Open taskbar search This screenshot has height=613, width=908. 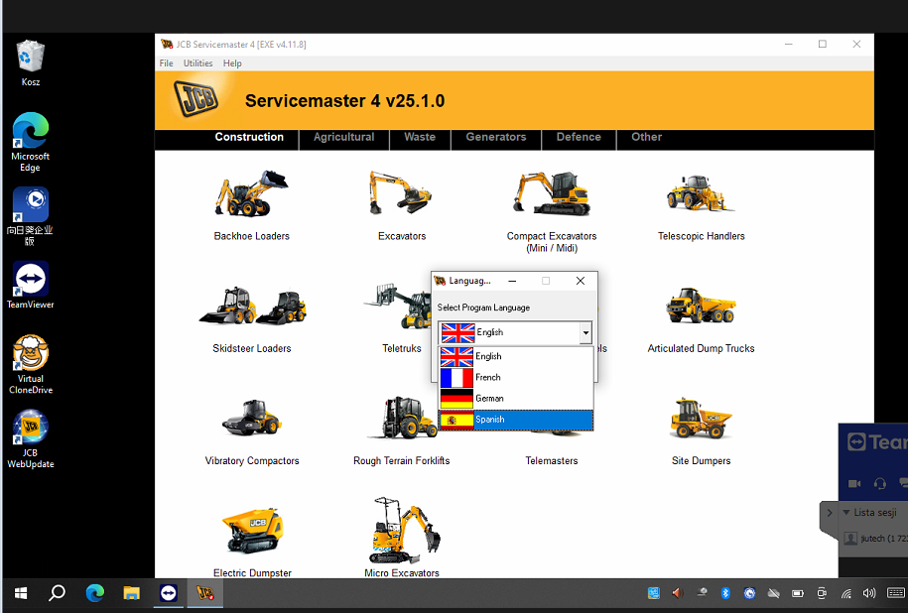pyautogui.click(x=57, y=593)
